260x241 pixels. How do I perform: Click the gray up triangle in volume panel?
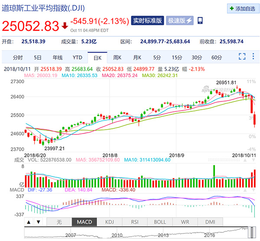click(x=245, y=160)
